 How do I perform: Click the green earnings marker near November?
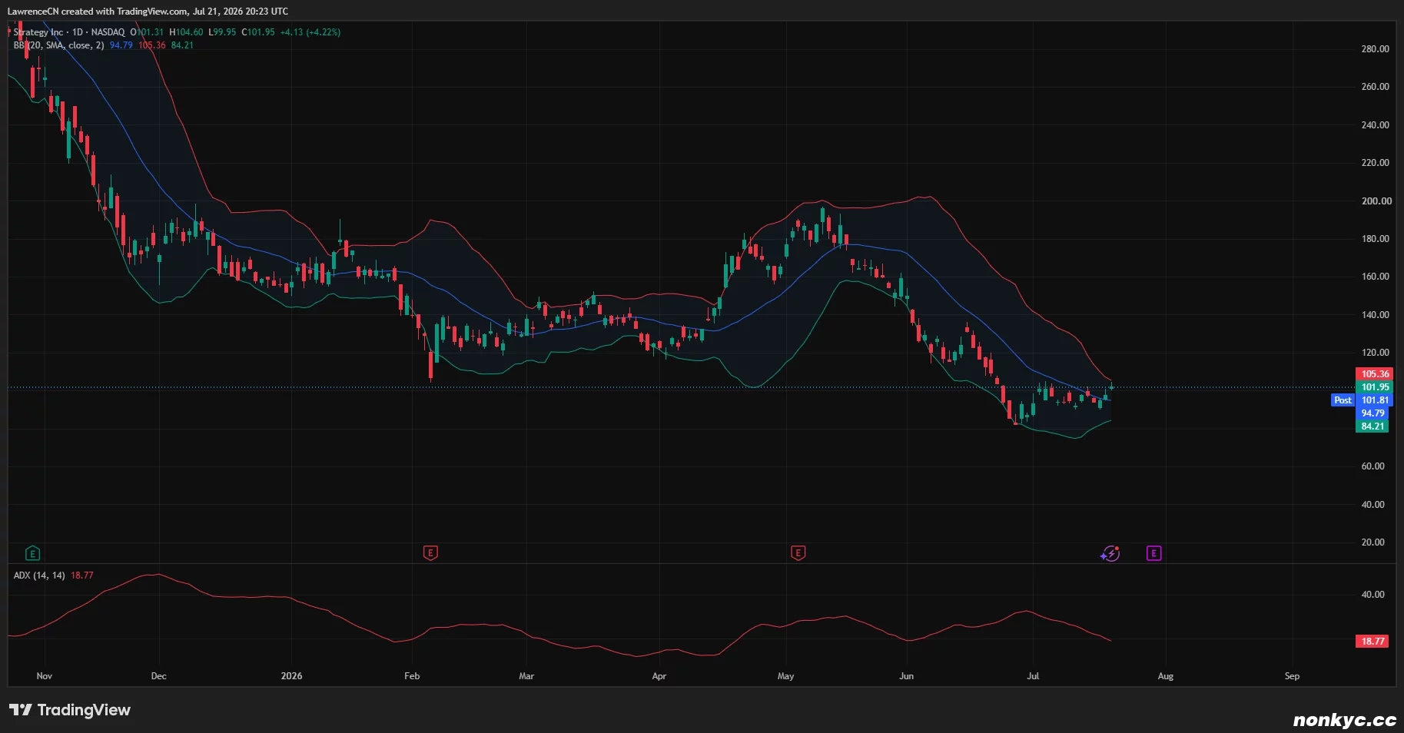tap(32, 553)
